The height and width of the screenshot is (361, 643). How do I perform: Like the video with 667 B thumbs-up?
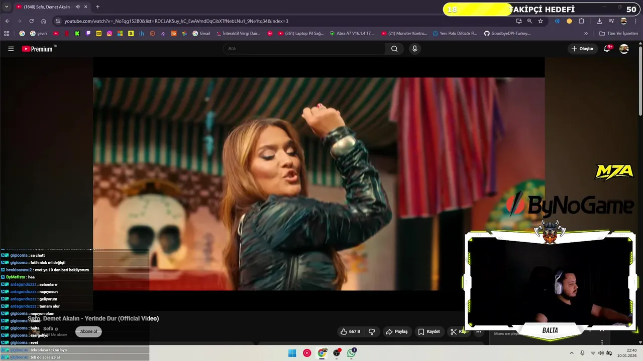350,331
